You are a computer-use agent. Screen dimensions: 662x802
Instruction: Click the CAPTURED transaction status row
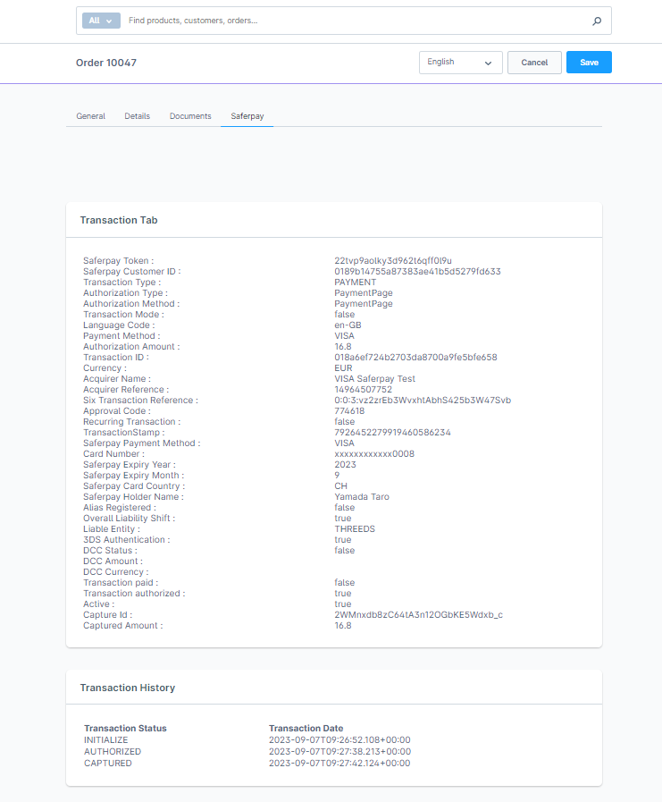pyautogui.click(x=108, y=764)
